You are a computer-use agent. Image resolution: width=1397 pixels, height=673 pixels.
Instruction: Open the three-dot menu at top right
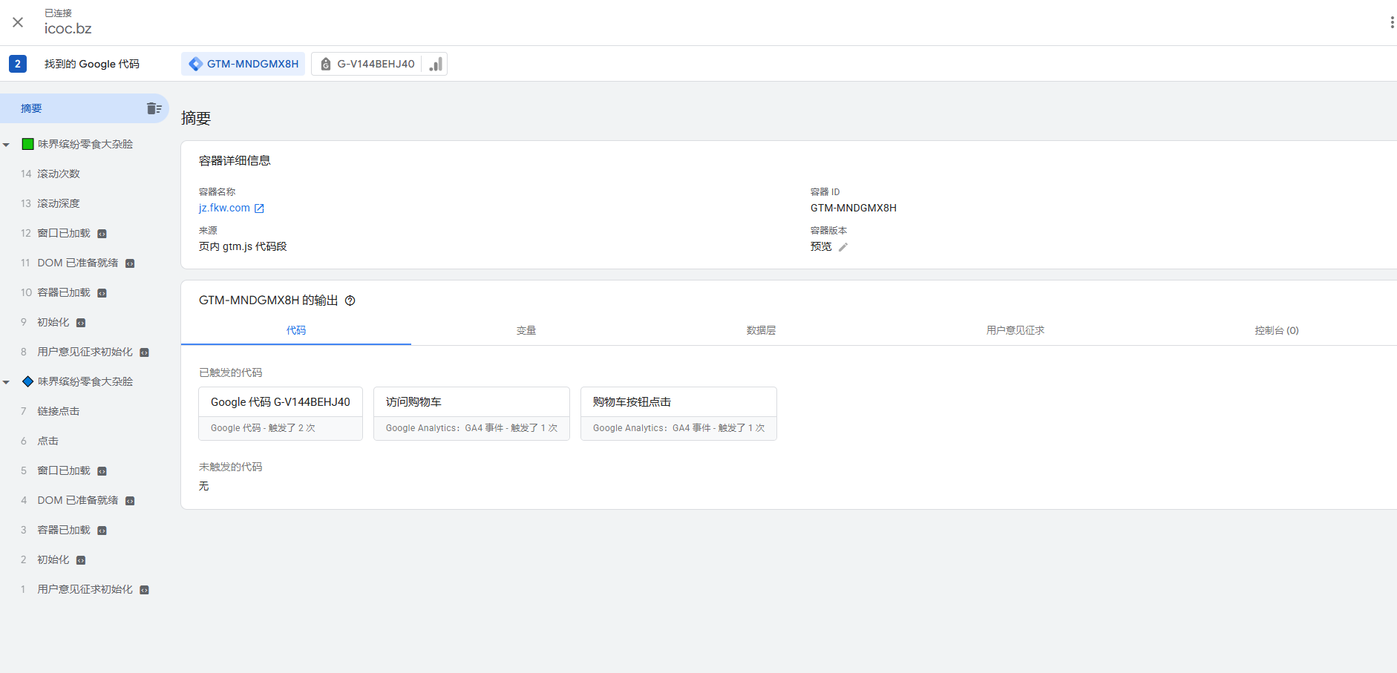pyautogui.click(x=1391, y=22)
